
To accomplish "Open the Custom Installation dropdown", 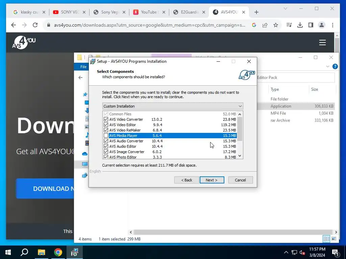I will click(173, 106).
